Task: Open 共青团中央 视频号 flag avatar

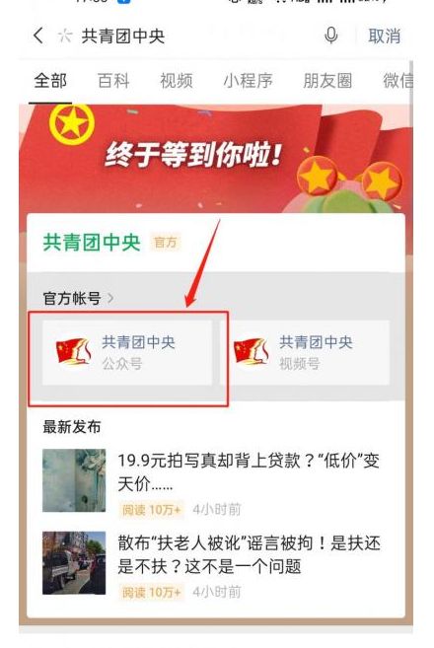Action: click(251, 352)
